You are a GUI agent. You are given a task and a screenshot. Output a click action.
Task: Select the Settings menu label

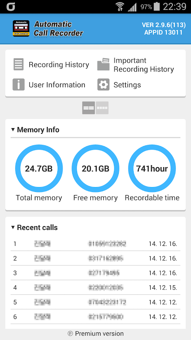point(127,85)
